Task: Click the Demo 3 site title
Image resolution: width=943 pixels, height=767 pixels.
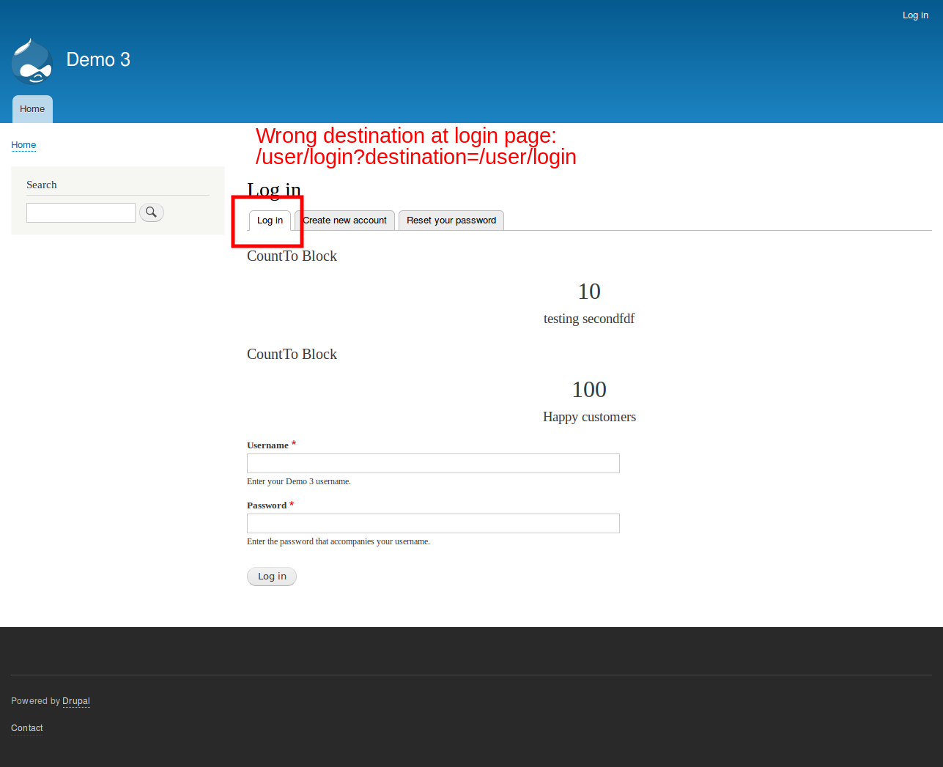Action: click(98, 59)
